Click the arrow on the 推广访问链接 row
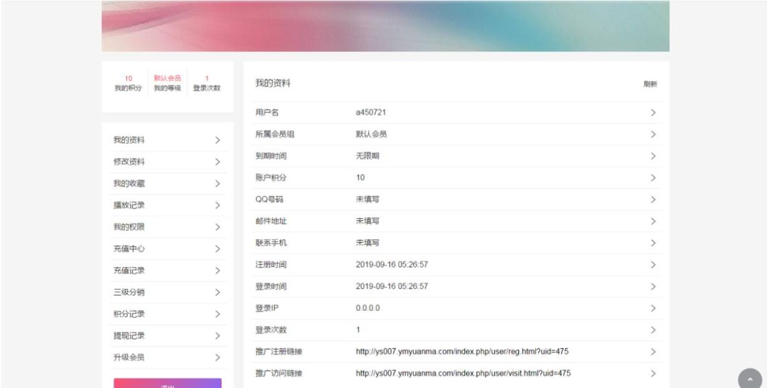Viewport: 767px width, 388px height. tap(653, 373)
